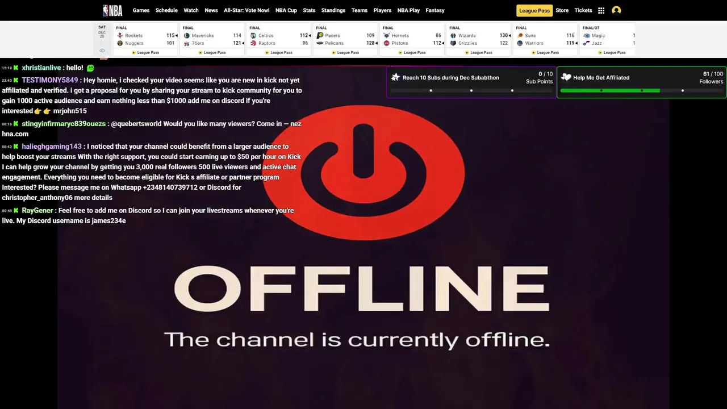Open All-Star: Vote Now! link

click(246, 10)
